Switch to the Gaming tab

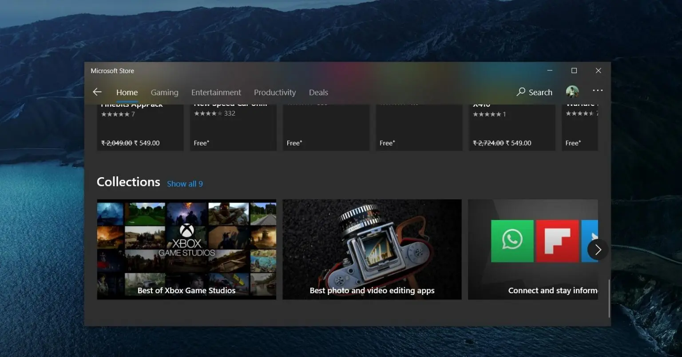tap(164, 93)
